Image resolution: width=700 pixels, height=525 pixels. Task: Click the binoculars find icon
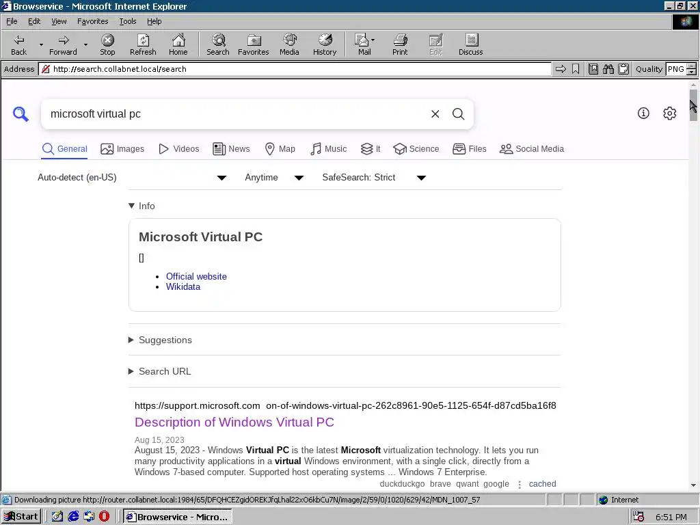pos(608,69)
